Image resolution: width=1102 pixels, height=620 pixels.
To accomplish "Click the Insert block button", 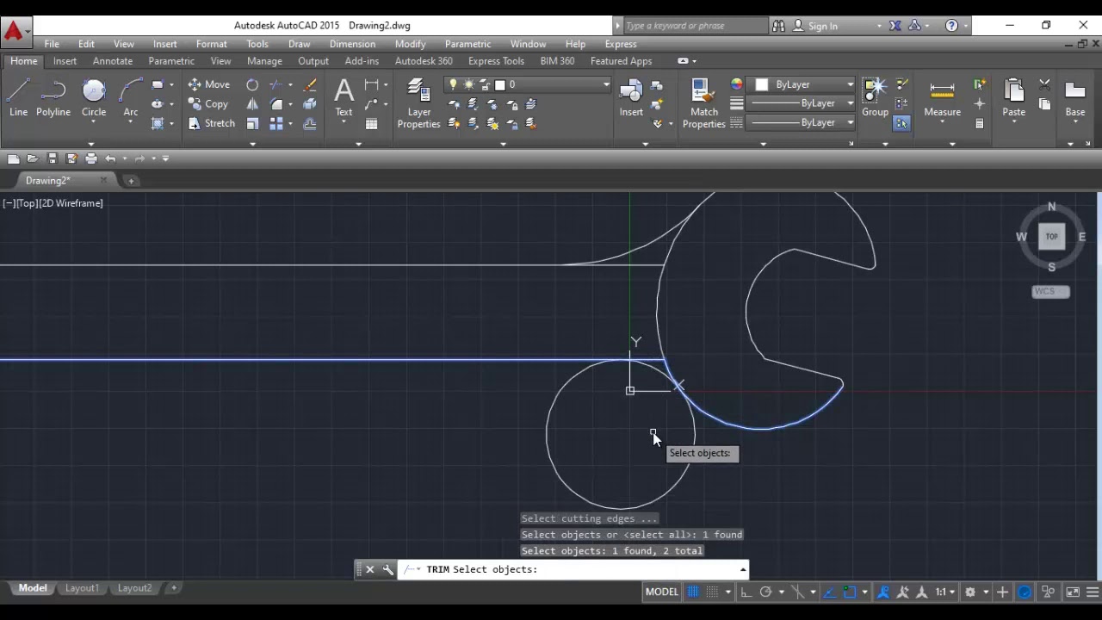I will [x=631, y=97].
